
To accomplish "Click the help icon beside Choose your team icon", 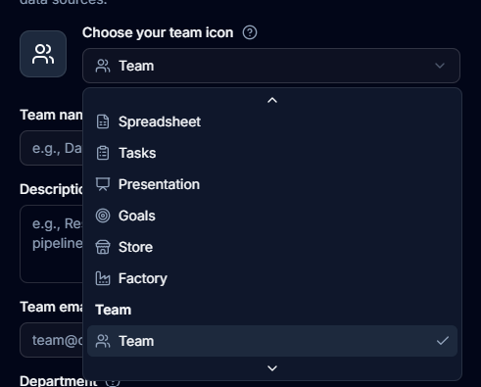I will pos(250,32).
